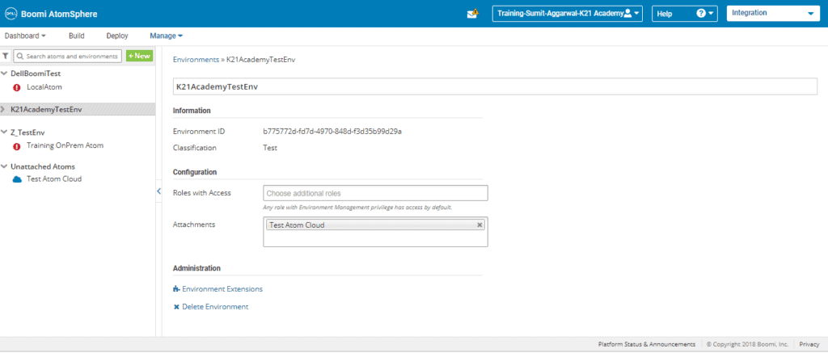
Task: Select Test Atom Cloud in the tree
Action: point(54,179)
